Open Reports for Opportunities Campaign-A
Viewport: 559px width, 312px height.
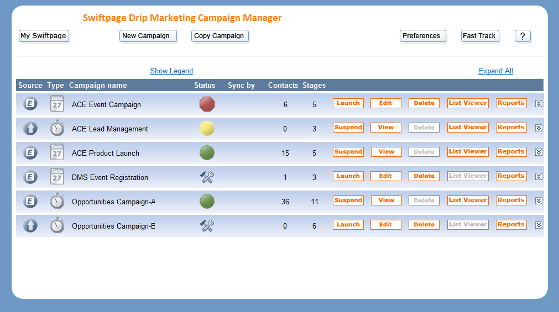click(511, 200)
